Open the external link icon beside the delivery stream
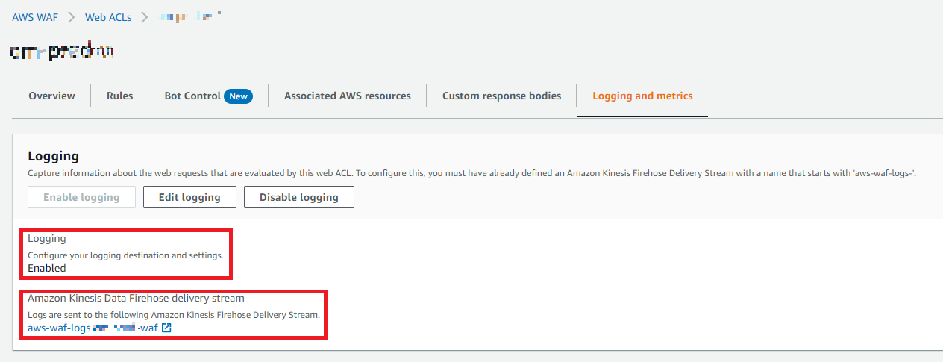The width and height of the screenshot is (943, 362). coord(166,328)
